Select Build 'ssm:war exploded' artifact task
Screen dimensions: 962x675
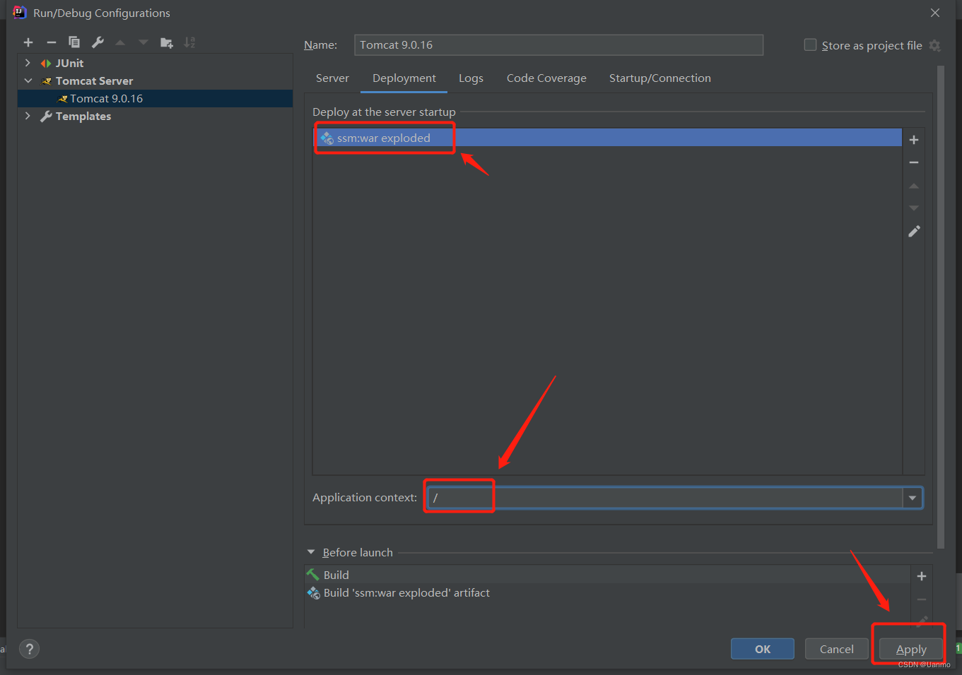pyautogui.click(x=608, y=593)
